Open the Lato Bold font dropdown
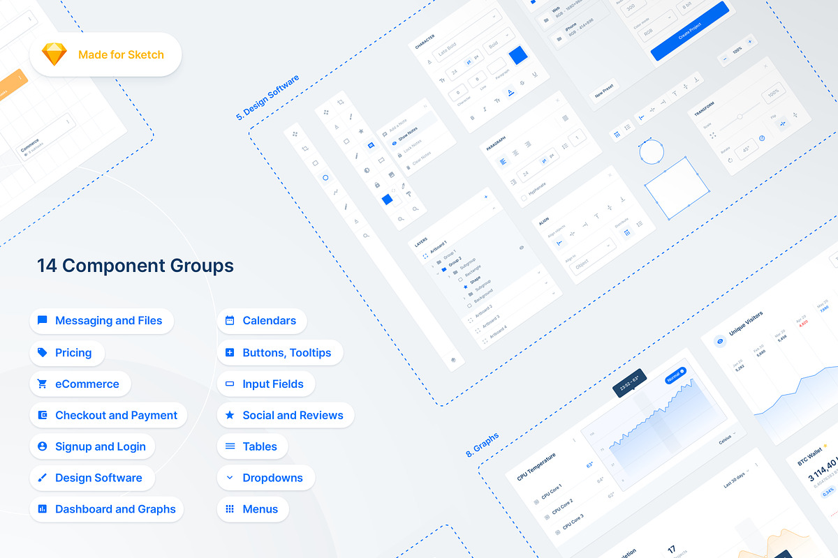 (x=448, y=48)
